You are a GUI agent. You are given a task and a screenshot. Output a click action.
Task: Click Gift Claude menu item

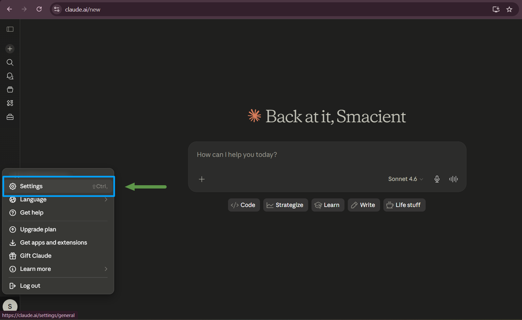[58, 256]
